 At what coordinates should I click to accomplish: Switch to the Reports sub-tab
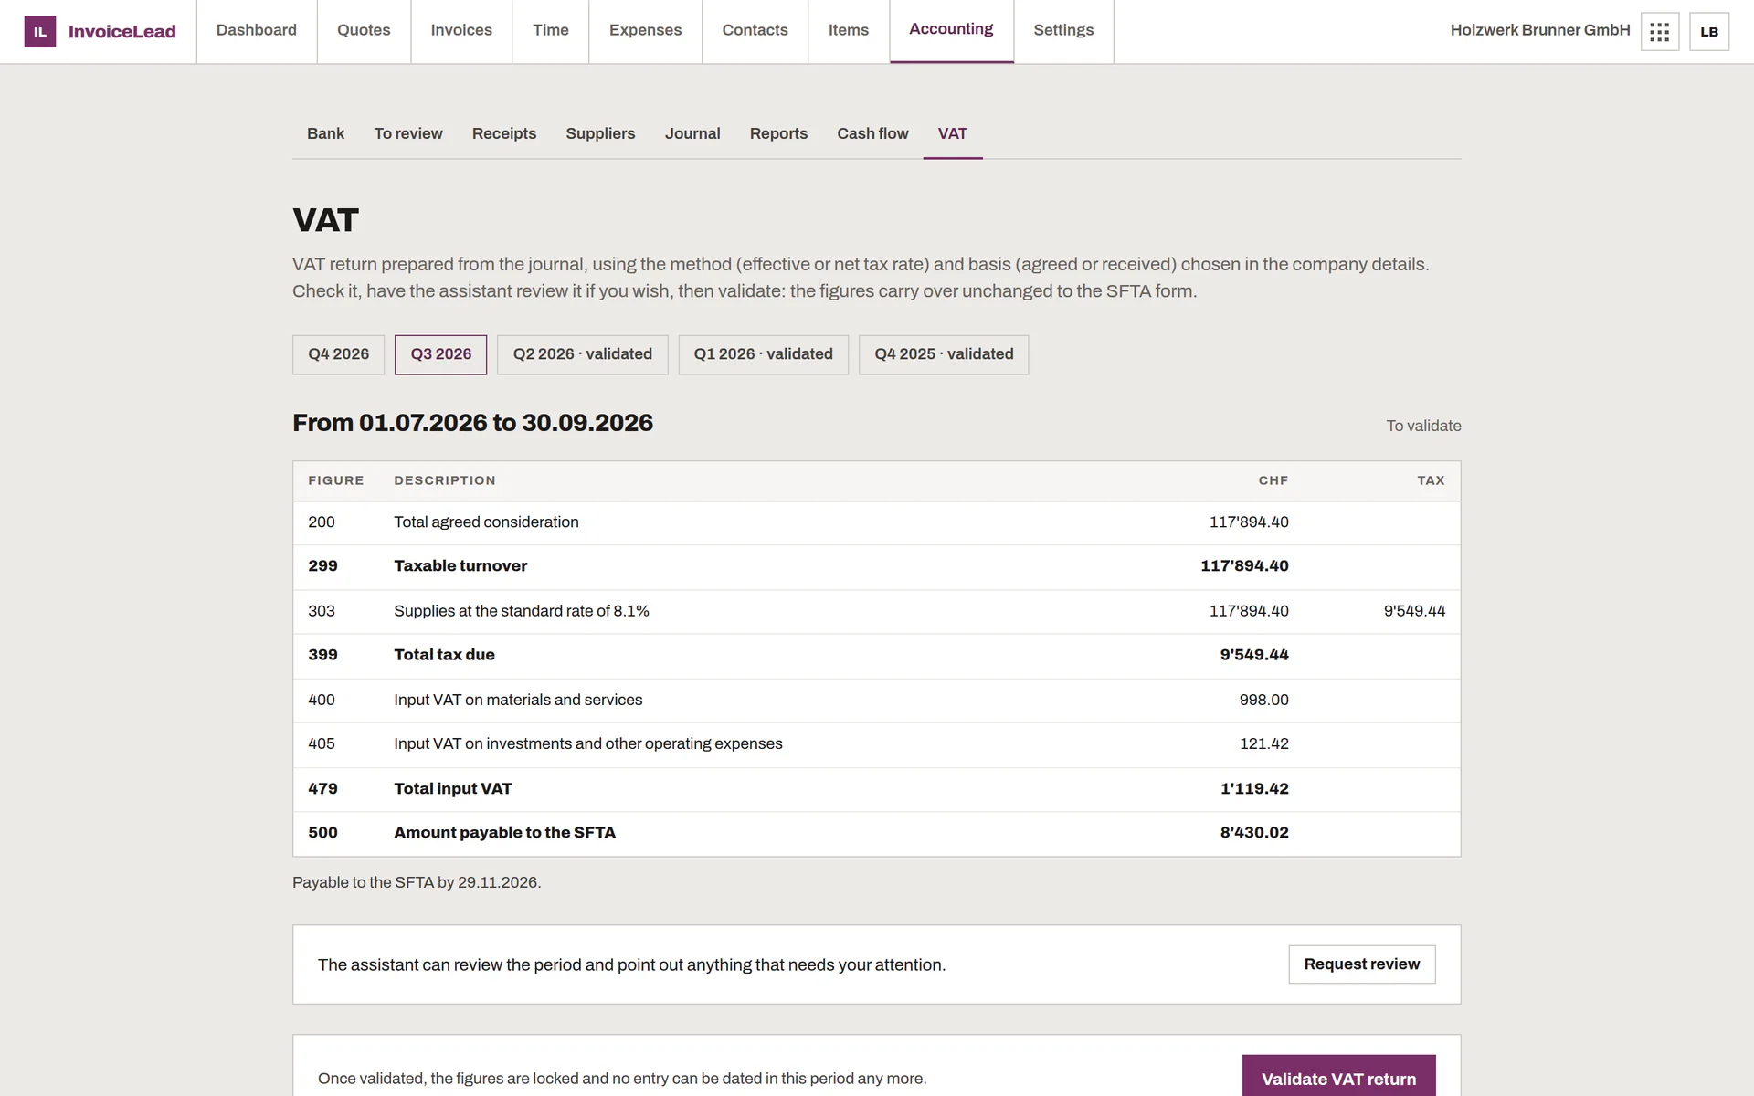click(x=778, y=134)
